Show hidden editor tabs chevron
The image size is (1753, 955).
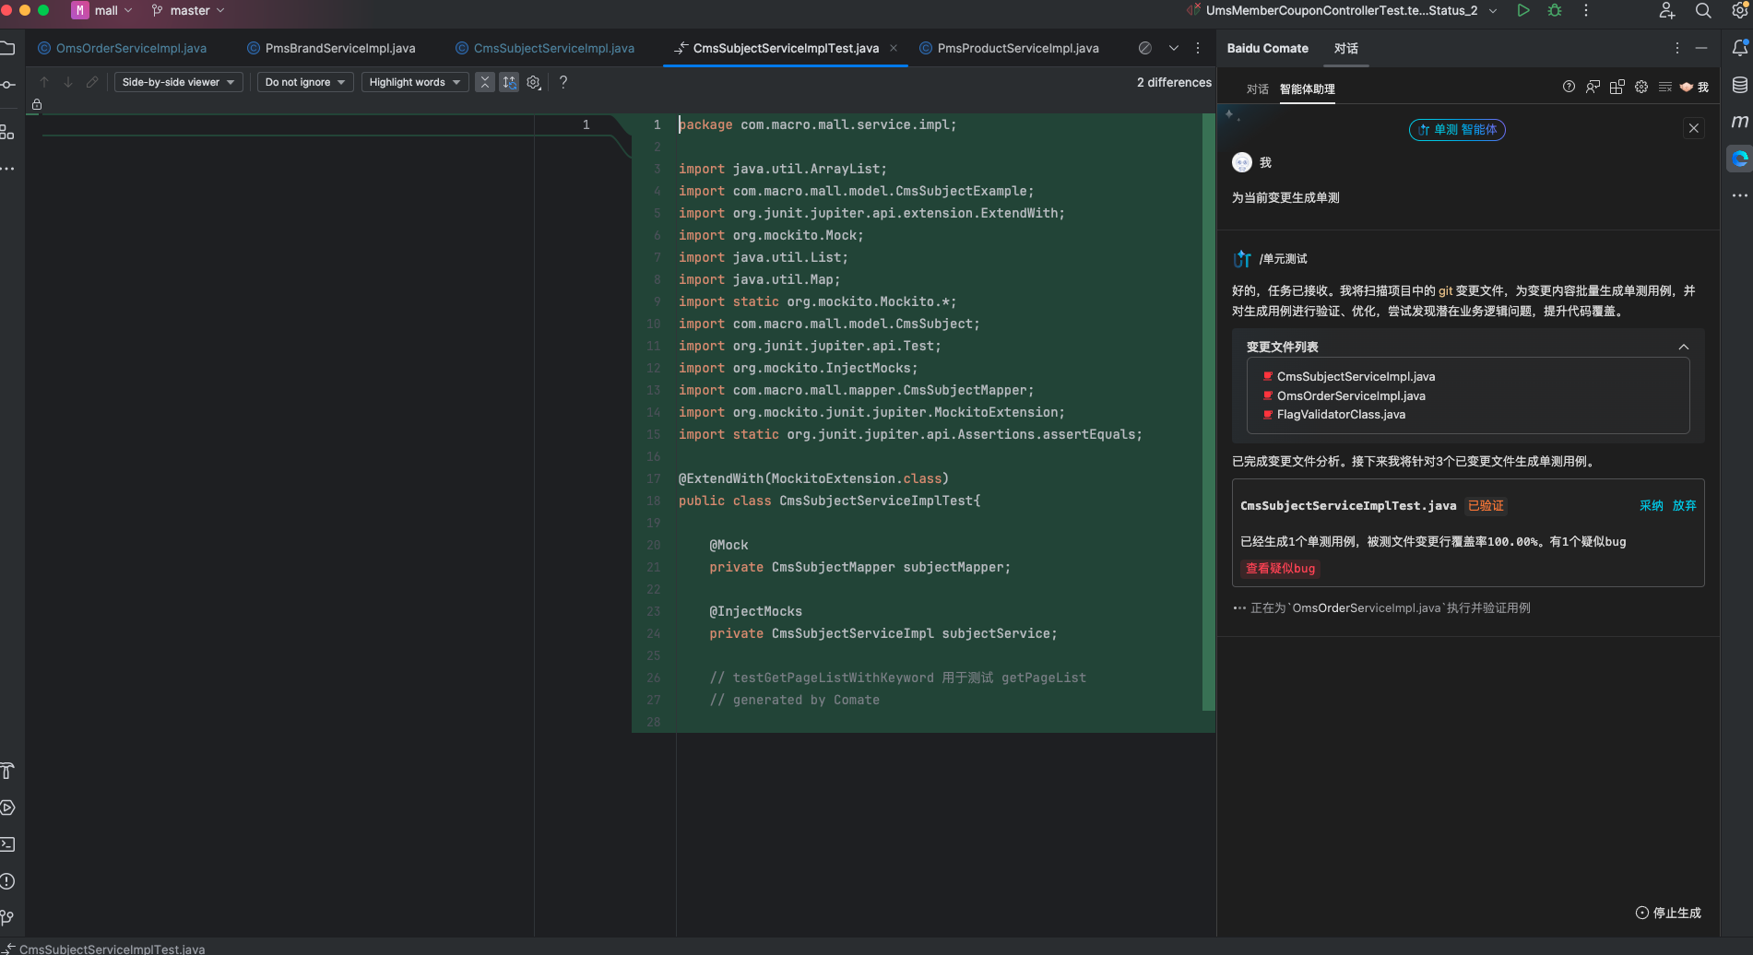1174,48
